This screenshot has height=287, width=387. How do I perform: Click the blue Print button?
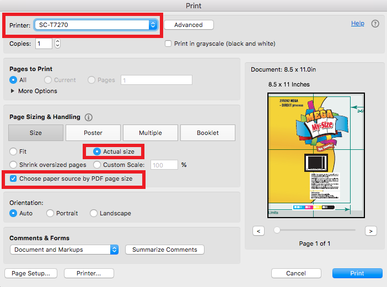357,273
